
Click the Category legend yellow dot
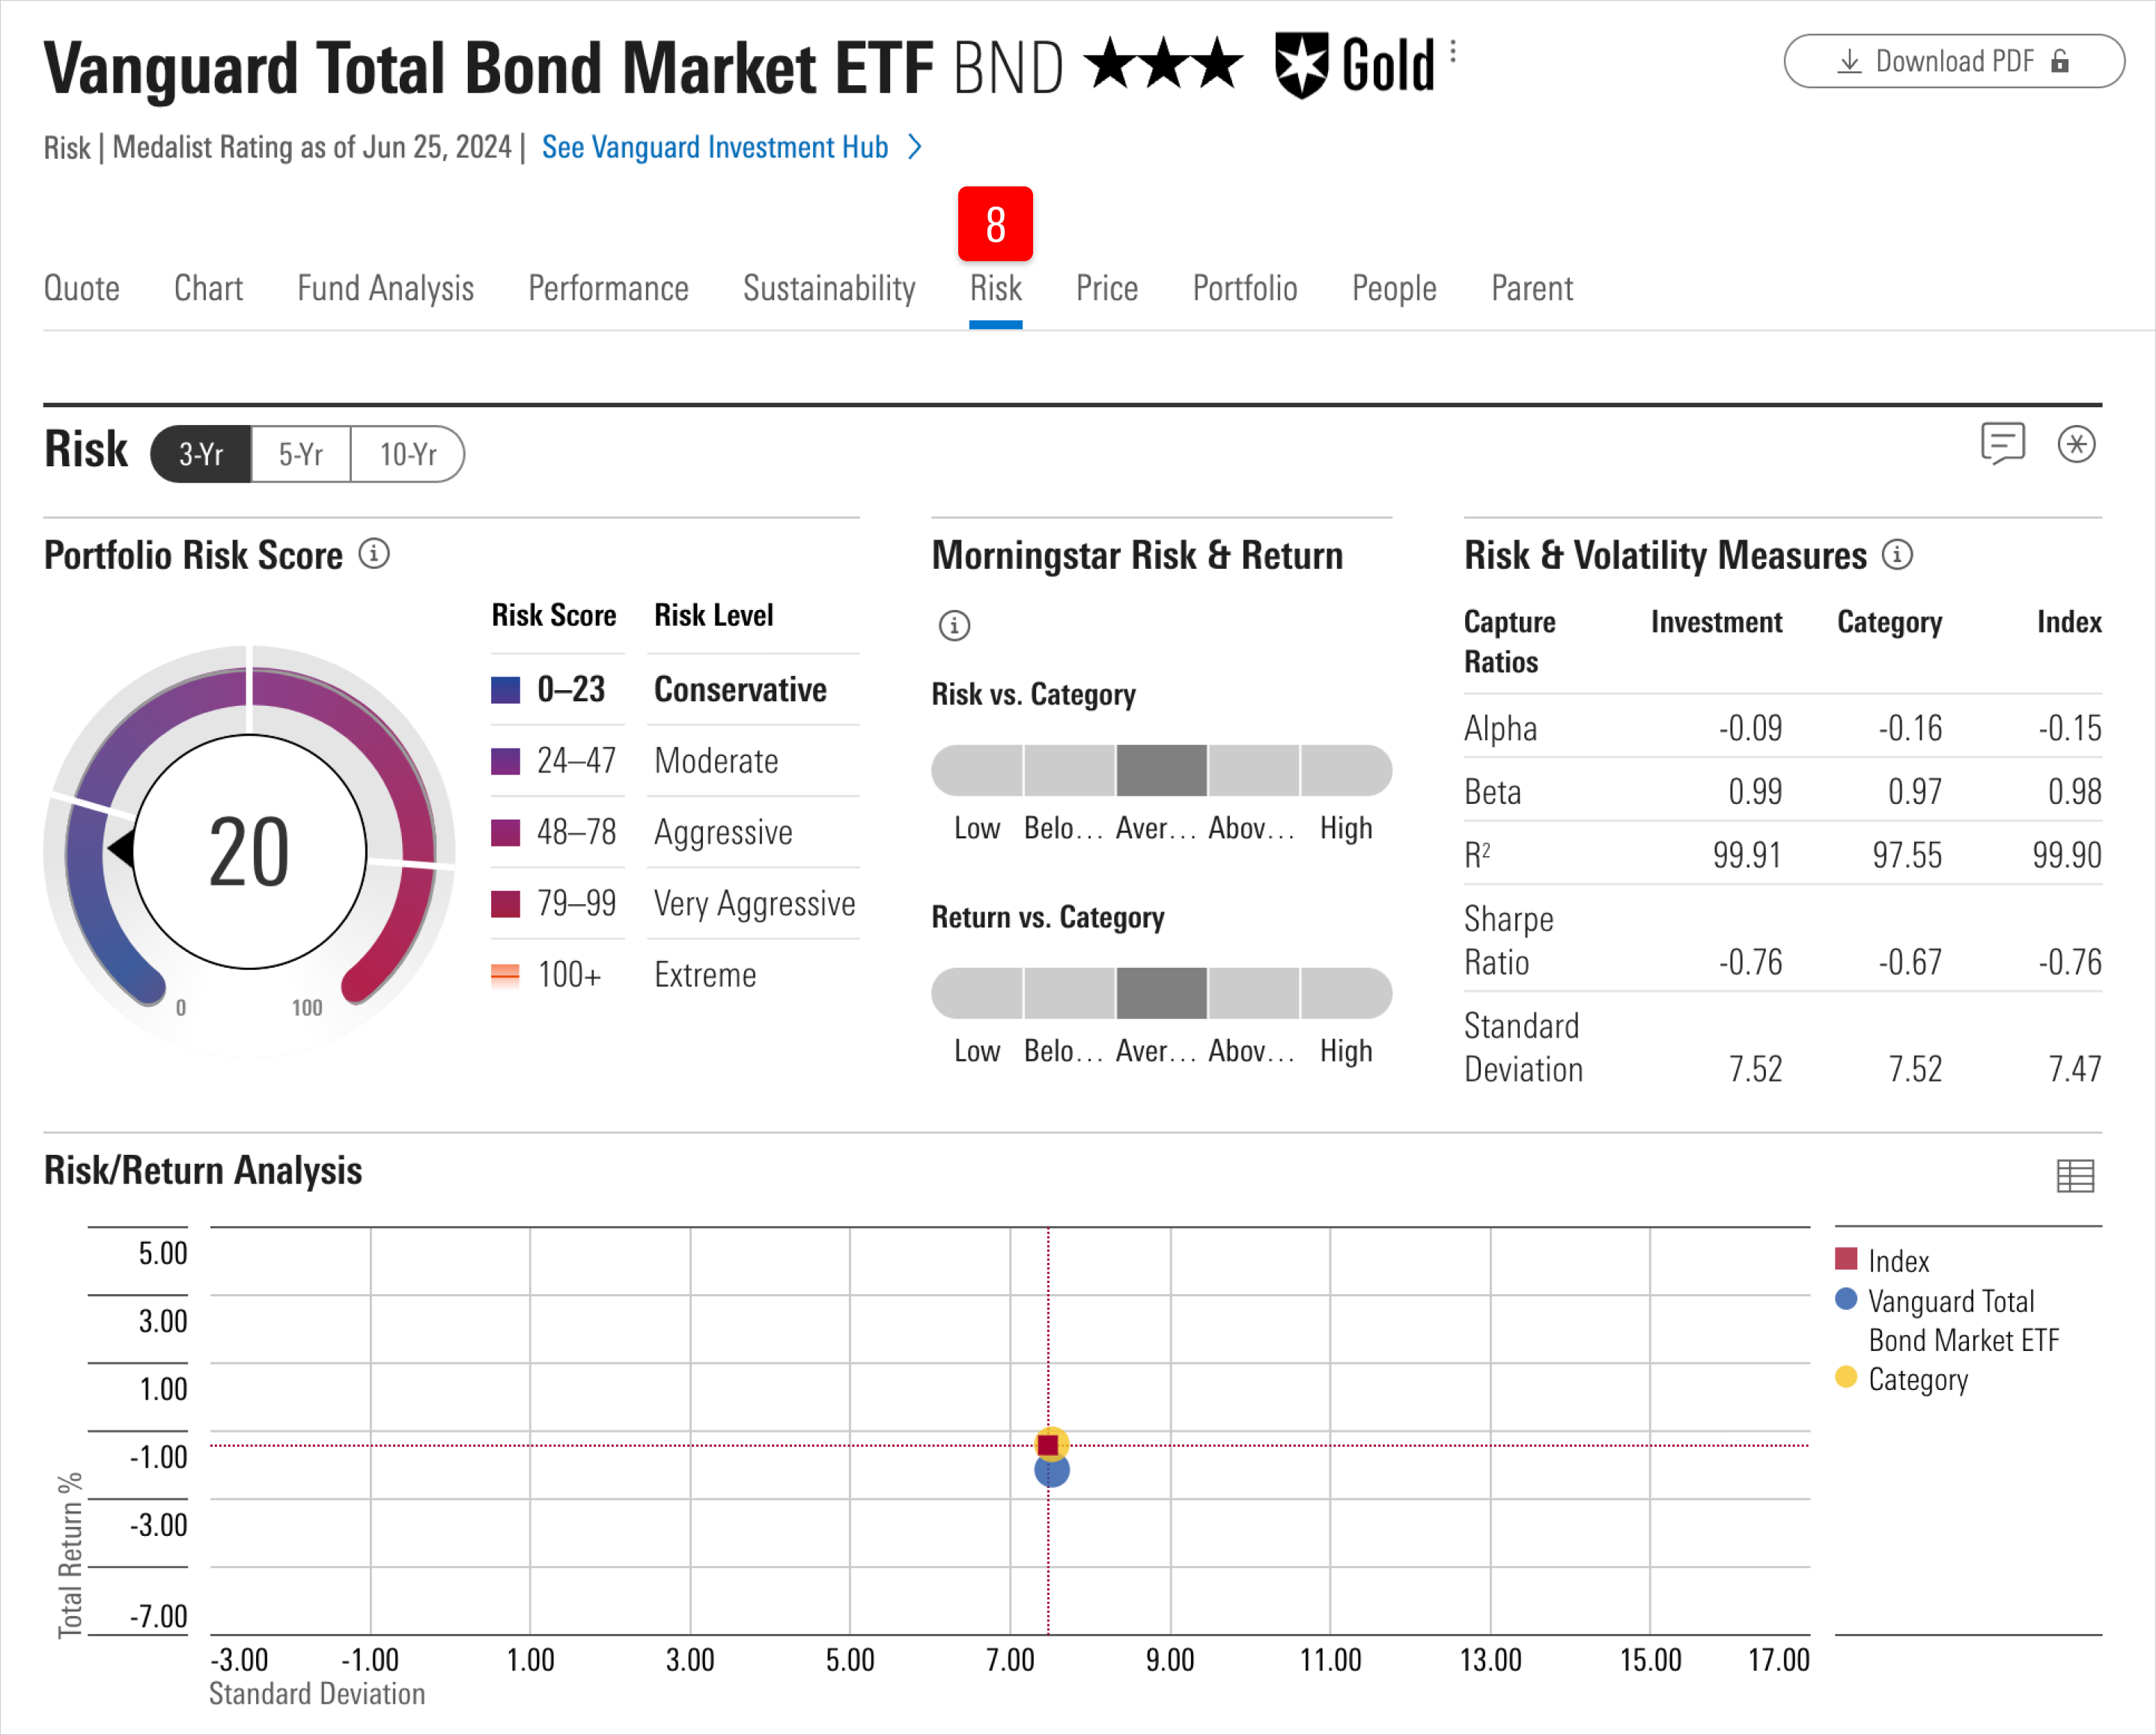point(1846,1377)
